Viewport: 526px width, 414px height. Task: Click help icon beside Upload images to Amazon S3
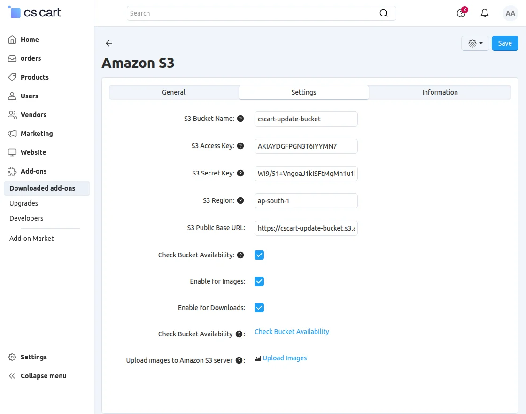point(239,360)
